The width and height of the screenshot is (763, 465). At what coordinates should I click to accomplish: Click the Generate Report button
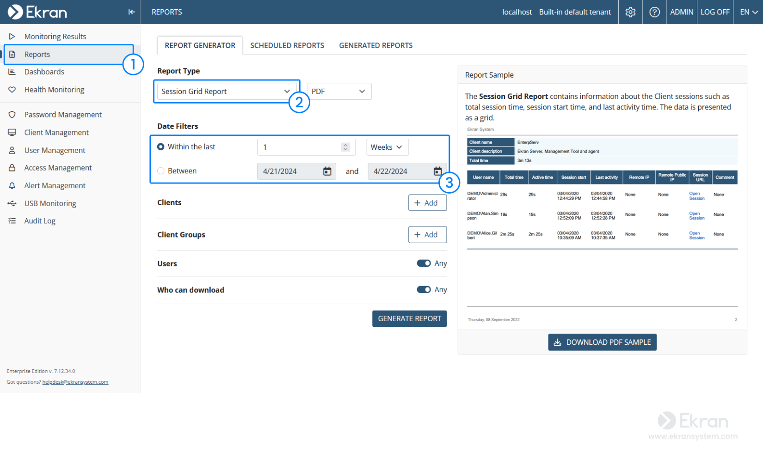pyautogui.click(x=409, y=318)
